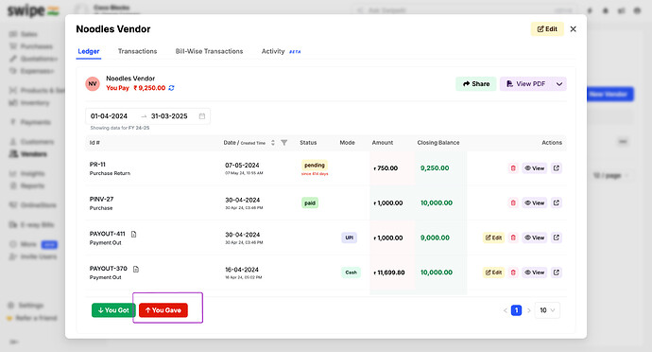This screenshot has height=352, width=652.
Task: Click the paid status badge
Action: (x=310, y=202)
